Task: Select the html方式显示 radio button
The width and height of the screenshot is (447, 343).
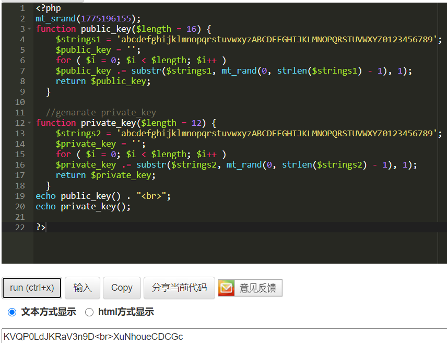Action: (89, 312)
